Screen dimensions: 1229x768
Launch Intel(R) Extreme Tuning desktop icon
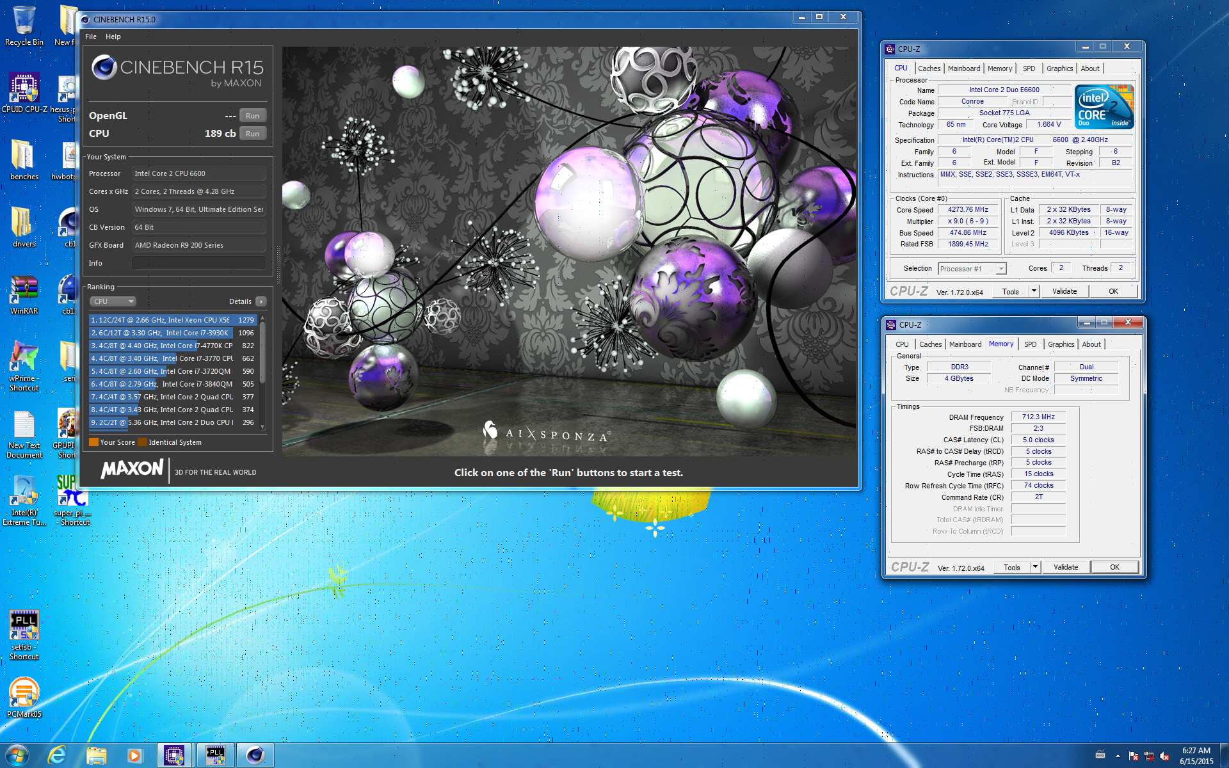coord(24,501)
